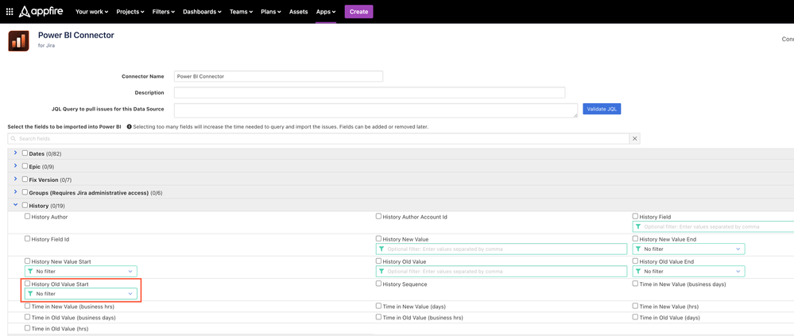Viewport: 794px width, 336px height.
Task: Enable the History Field Id checkbox
Action: pyautogui.click(x=27, y=238)
